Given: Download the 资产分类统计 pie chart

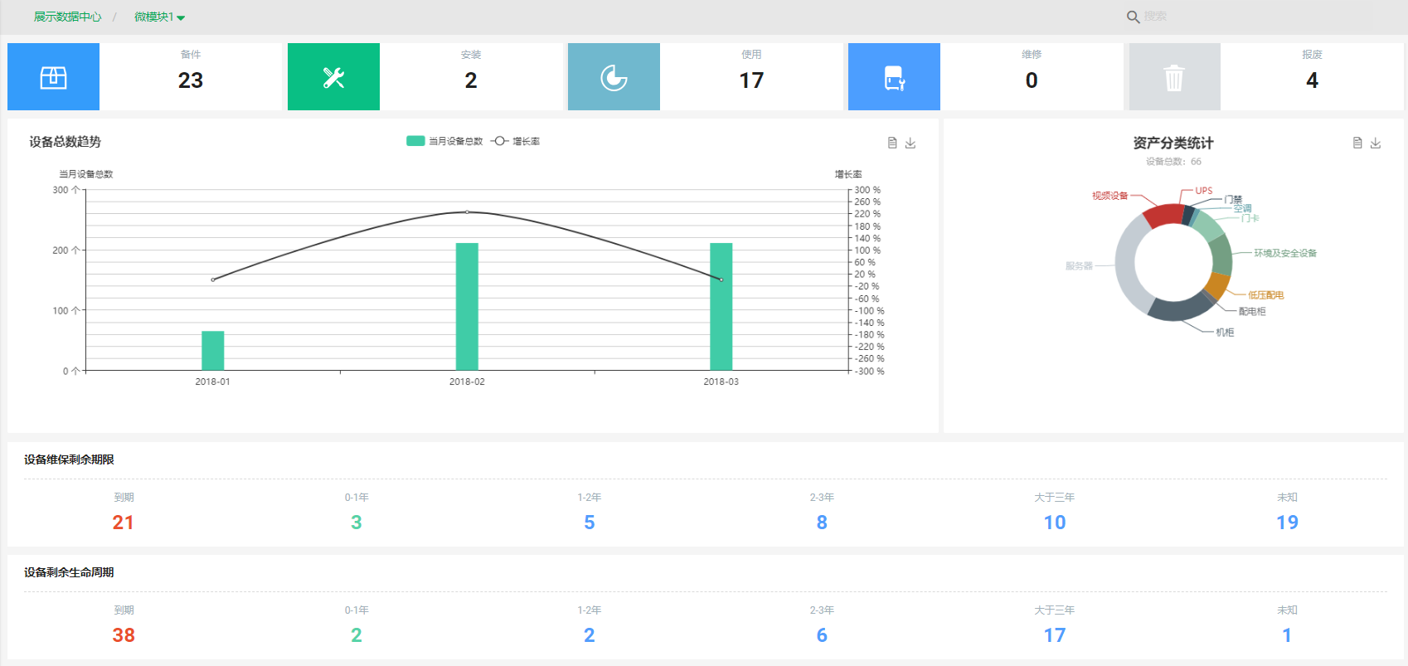Looking at the screenshot, I should [x=1376, y=143].
